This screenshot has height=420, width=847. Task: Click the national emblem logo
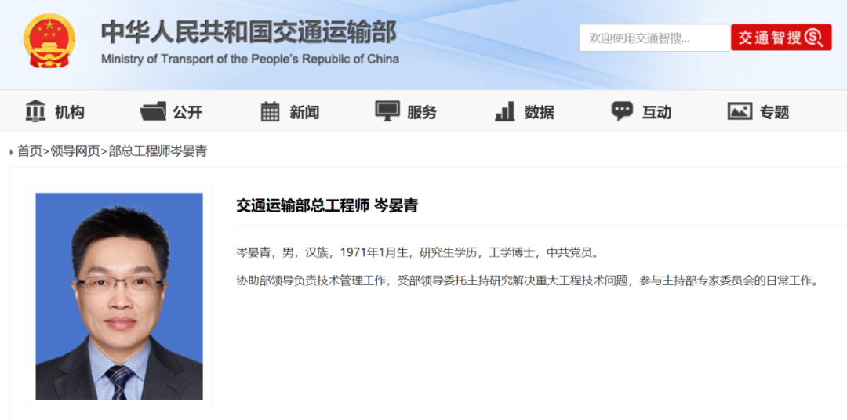49,41
